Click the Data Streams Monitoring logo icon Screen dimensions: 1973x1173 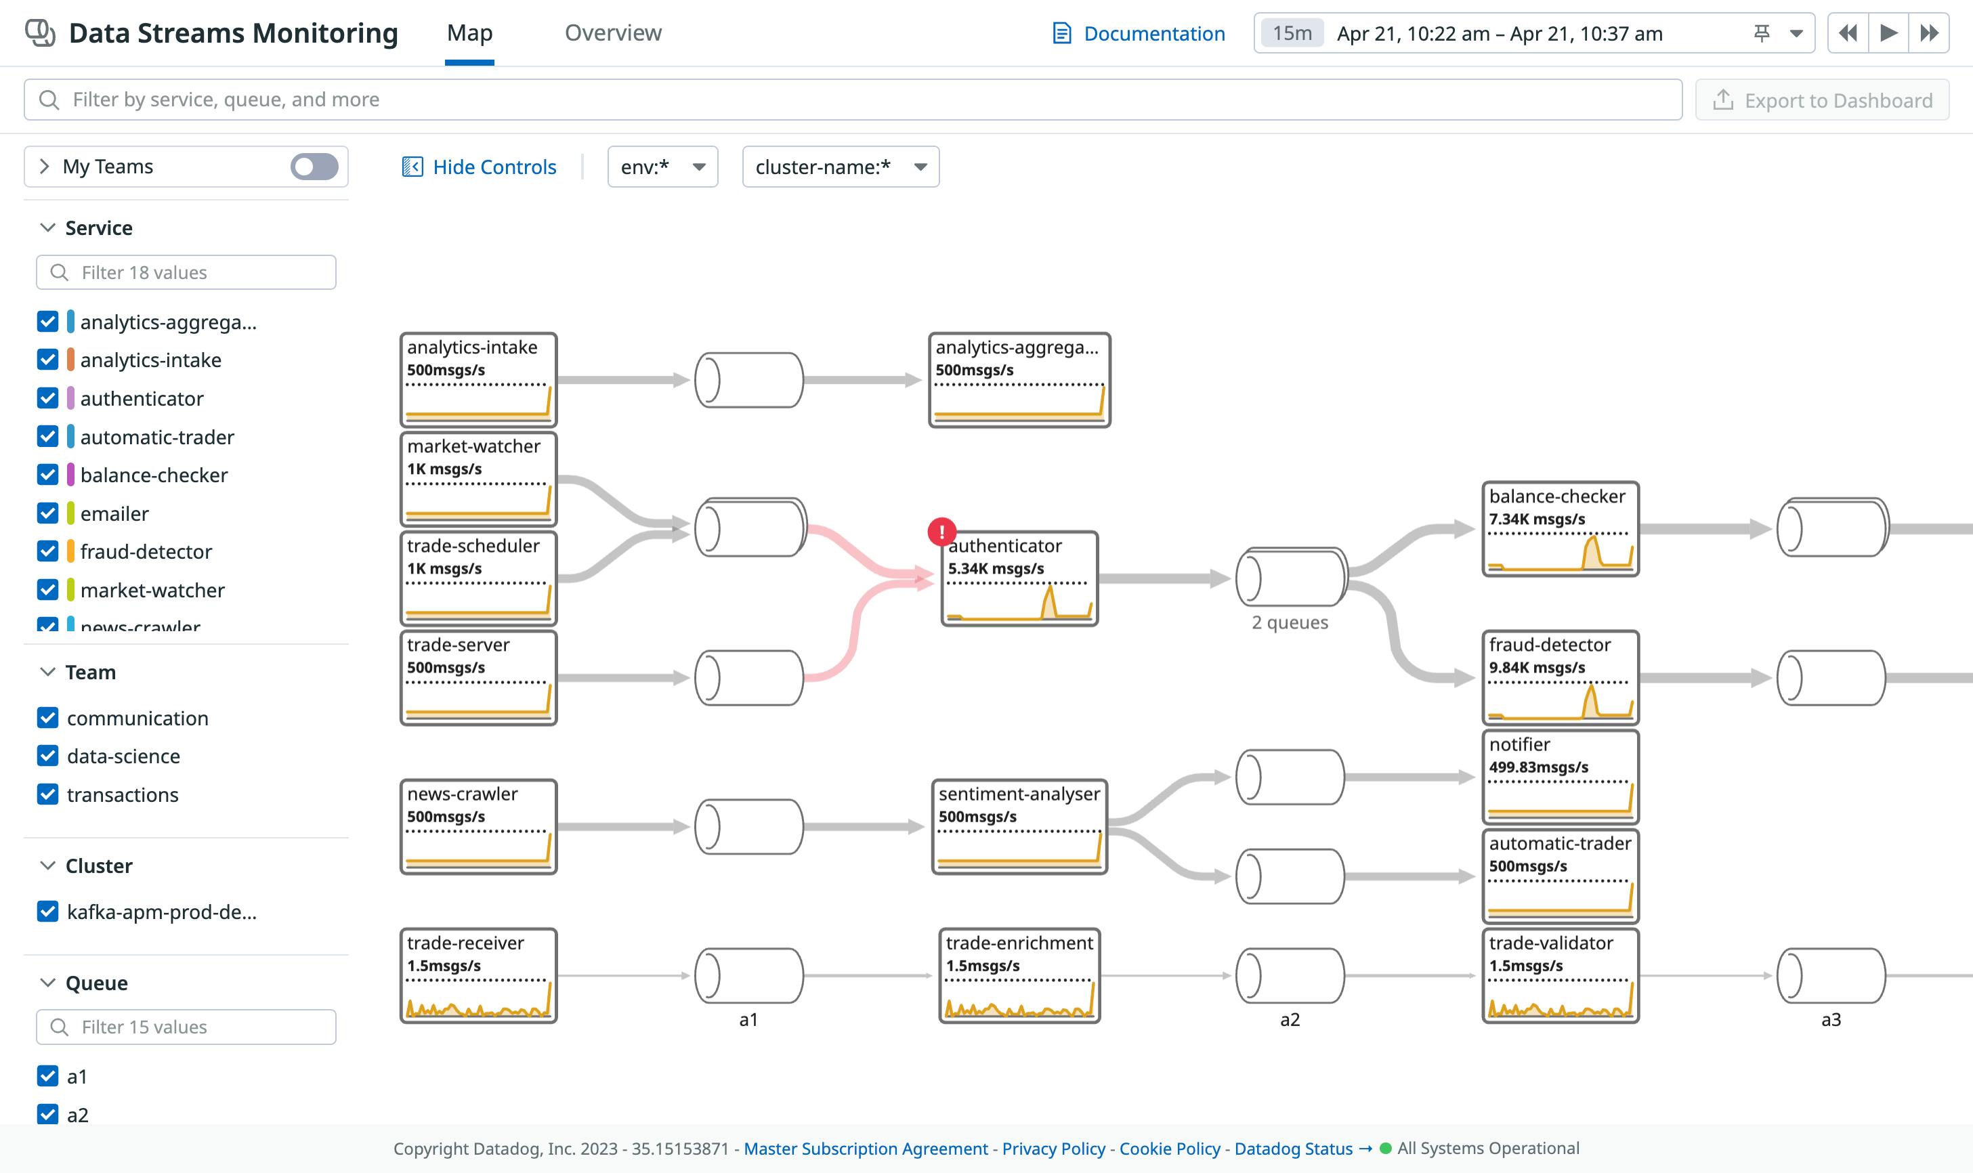[x=41, y=33]
